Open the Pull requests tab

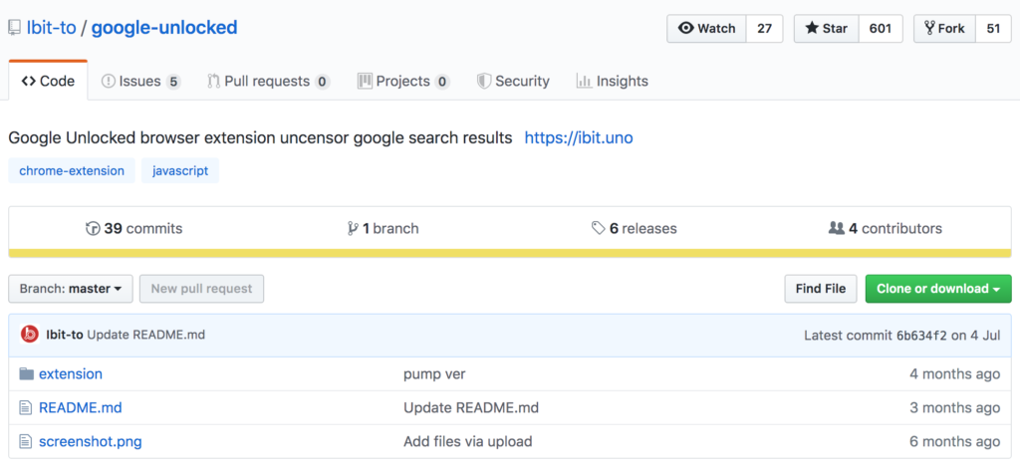coord(269,82)
